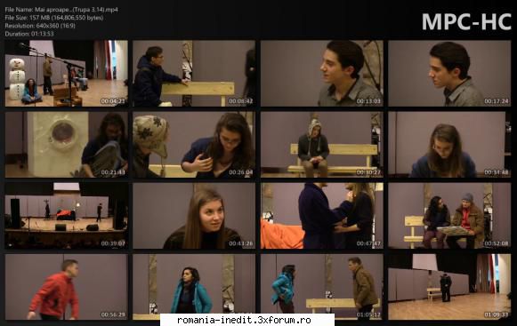Select wide dark stage thumbnail at 00:39:07

[x=66, y=216]
